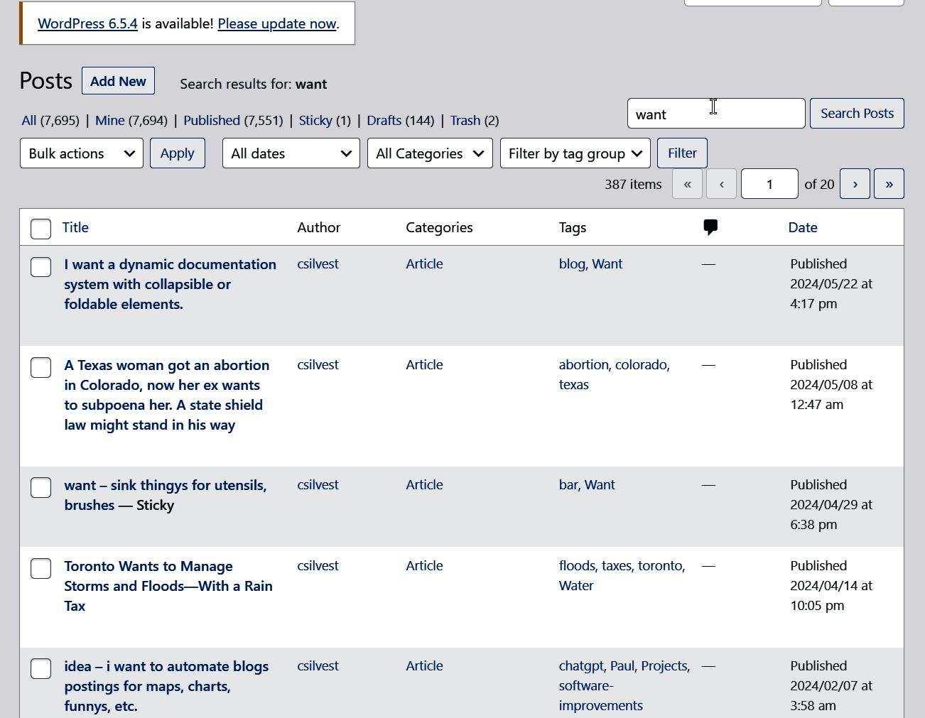Open the All Categories dropdown
The image size is (925, 718).
[x=430, y=153]
